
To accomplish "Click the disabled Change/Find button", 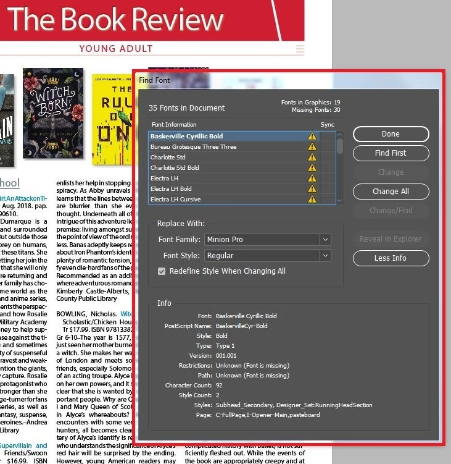I will [391, 211].
